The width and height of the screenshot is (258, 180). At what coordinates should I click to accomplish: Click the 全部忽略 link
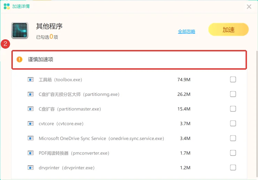point(186,31)
